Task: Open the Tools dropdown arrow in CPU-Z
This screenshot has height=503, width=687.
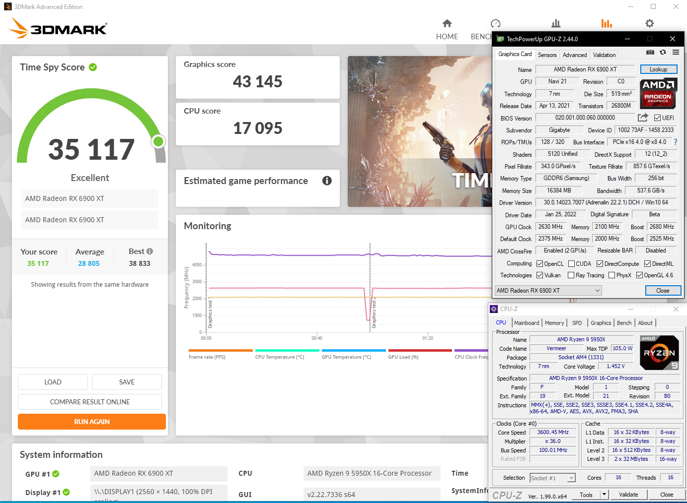Action: coord(604,495)
